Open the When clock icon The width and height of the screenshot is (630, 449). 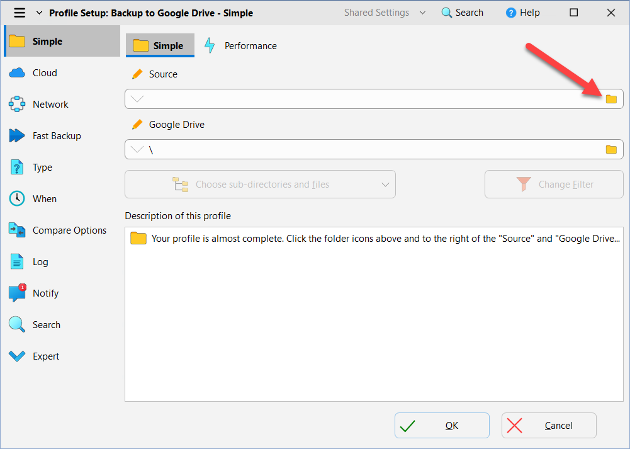pyautogui.click(x=17, y=198)
